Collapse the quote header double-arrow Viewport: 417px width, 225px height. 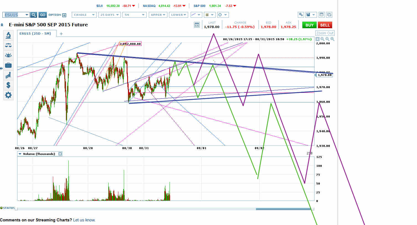coord(2,25)
